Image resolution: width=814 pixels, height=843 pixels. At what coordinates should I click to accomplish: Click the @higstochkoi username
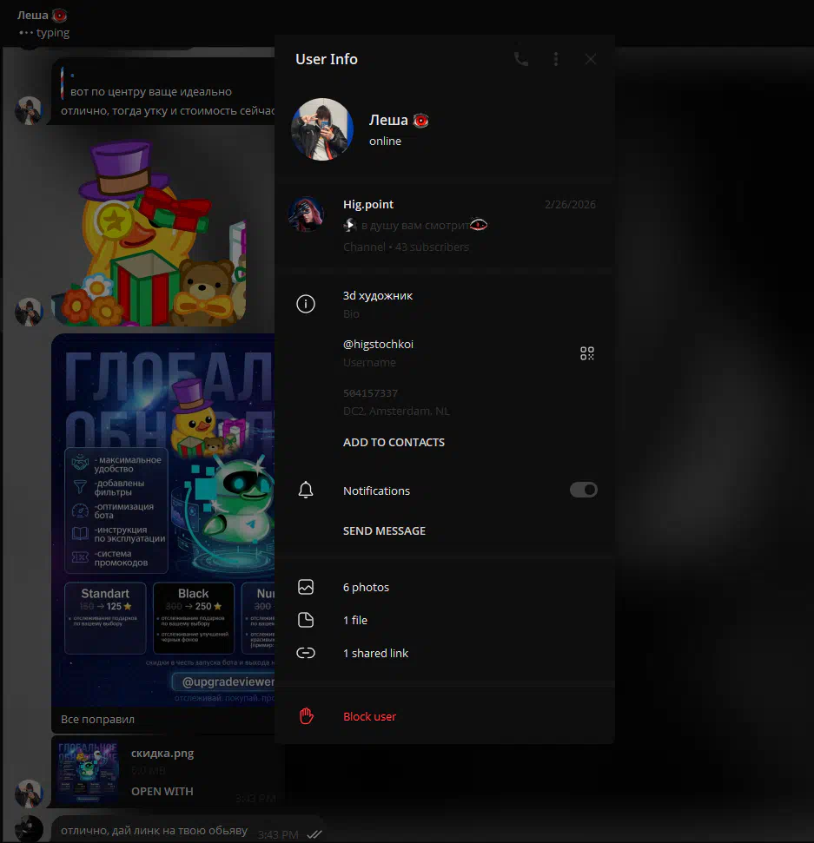click(378, 345)
